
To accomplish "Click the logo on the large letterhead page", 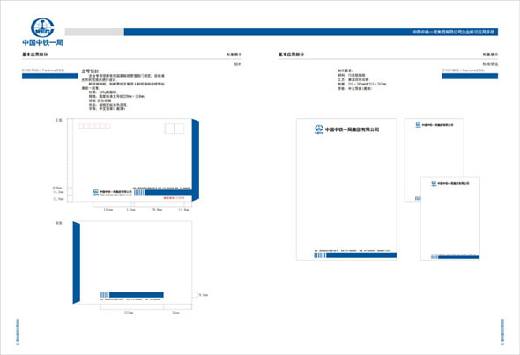I will 319,129.
